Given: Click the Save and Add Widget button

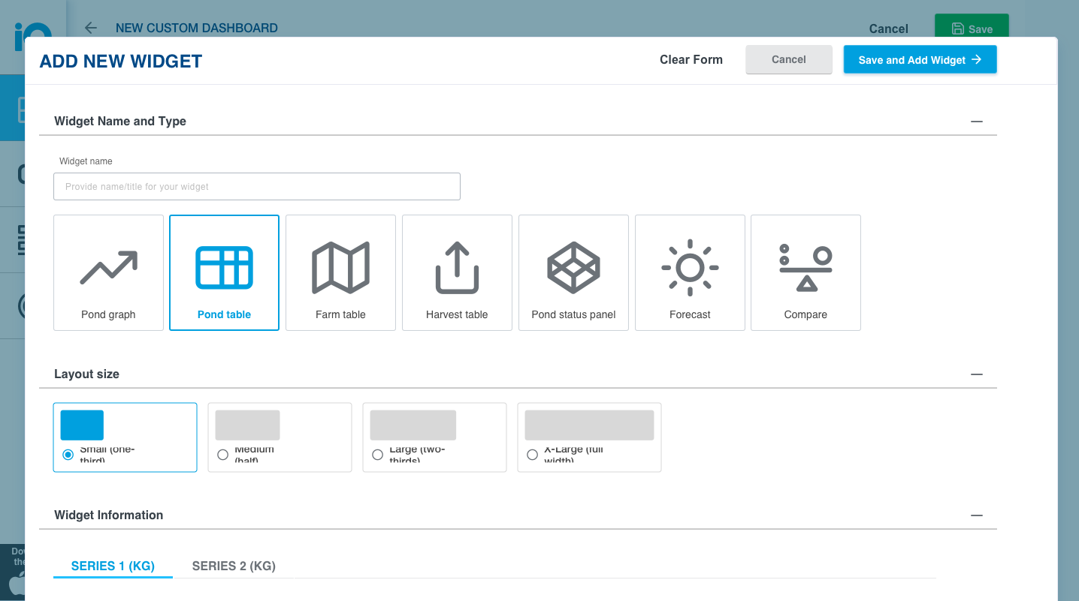Looking at the screenshot, I should 920,60.
